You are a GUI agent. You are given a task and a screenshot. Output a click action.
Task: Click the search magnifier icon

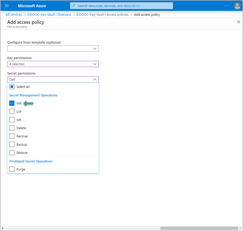point(74,6)
